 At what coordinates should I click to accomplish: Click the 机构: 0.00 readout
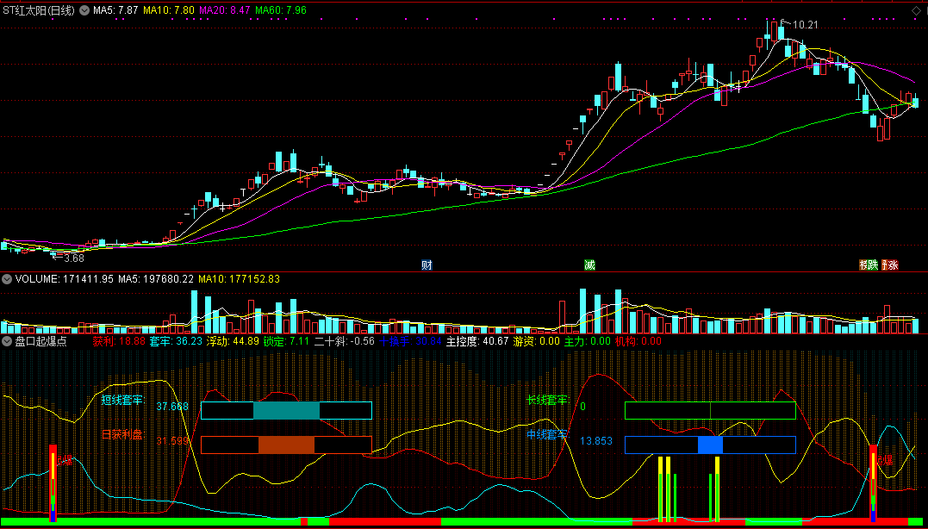(638, 341)
